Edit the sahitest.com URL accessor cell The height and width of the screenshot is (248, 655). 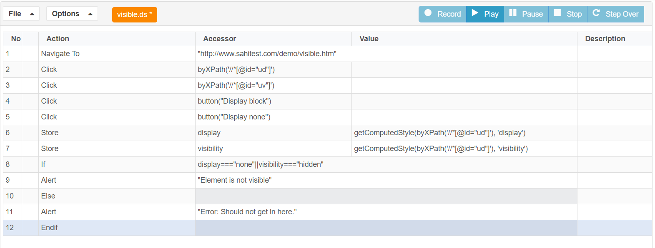(386, 54)
